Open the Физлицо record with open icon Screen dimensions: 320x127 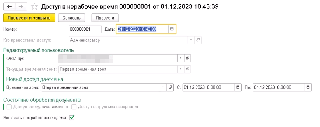click(x=188, y=58)
